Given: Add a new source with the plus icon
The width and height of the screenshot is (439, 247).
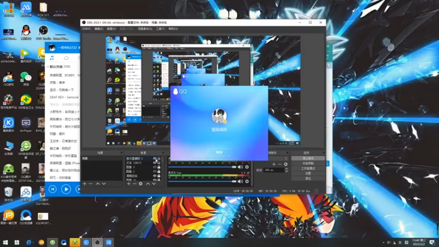Looking at the screenshot, I should click(x=128, y=184).
